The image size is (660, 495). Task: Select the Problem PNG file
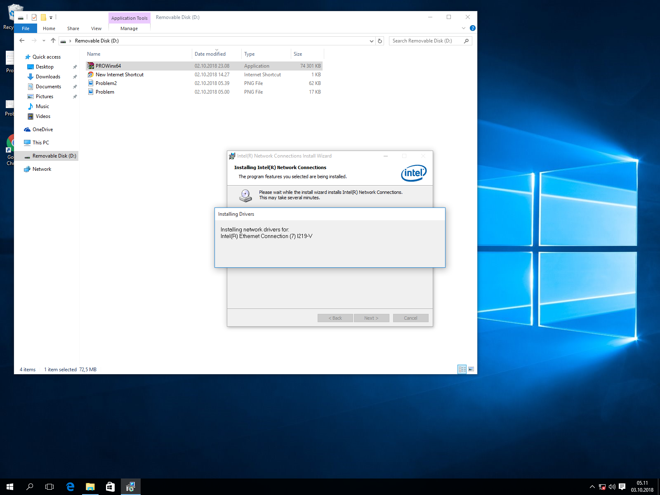pos(204,92)
